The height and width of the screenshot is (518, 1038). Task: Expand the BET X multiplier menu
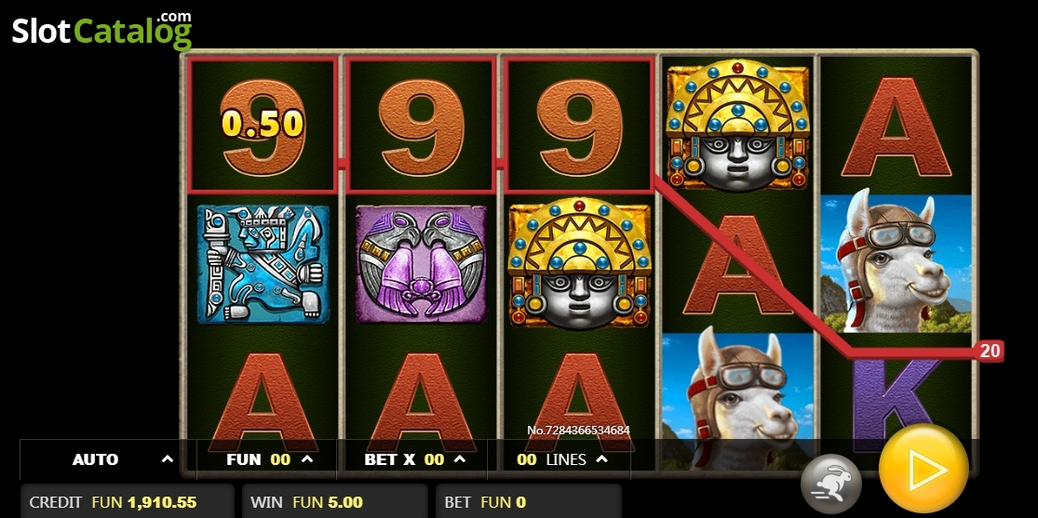pyautogui.click(x=413, y=459)
